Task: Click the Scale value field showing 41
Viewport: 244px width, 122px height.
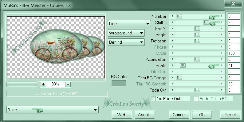Action: [234, 65]
